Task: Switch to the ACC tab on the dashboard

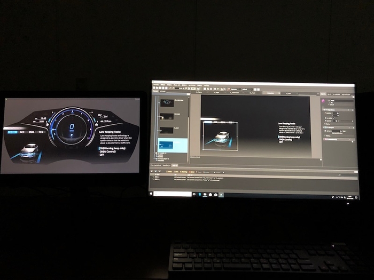Action: click(x=22, y=132)
